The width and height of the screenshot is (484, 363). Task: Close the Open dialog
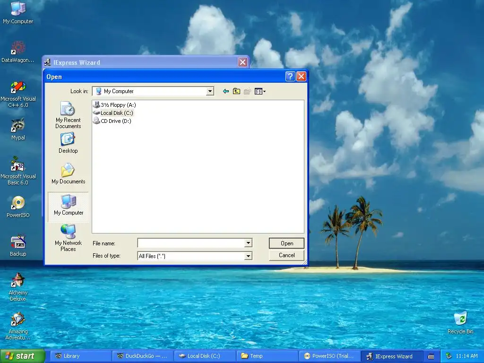point(301,76)
